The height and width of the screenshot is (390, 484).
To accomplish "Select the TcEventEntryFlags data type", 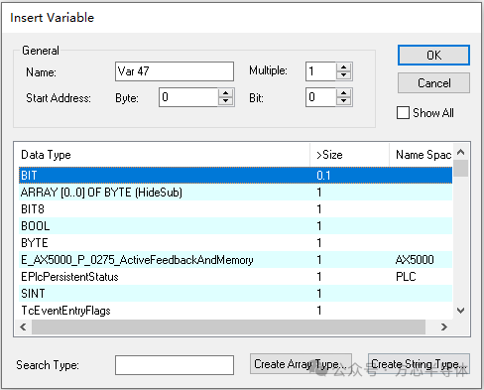I will (x=235, y=311).
